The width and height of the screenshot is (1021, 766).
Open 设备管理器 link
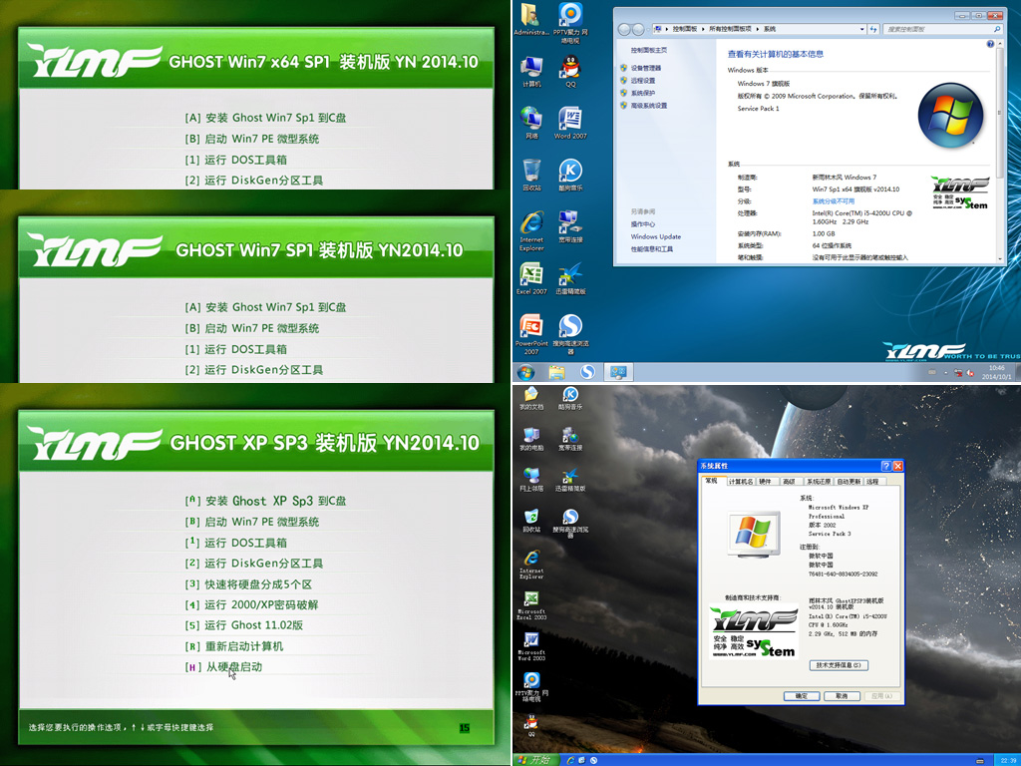coord(645,68)
